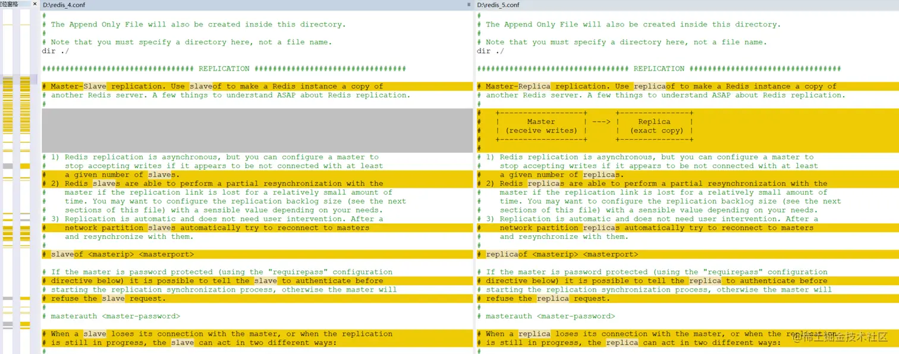Close the location pane with the X
This screenshot has width=899, height=354.
point(35,4)
